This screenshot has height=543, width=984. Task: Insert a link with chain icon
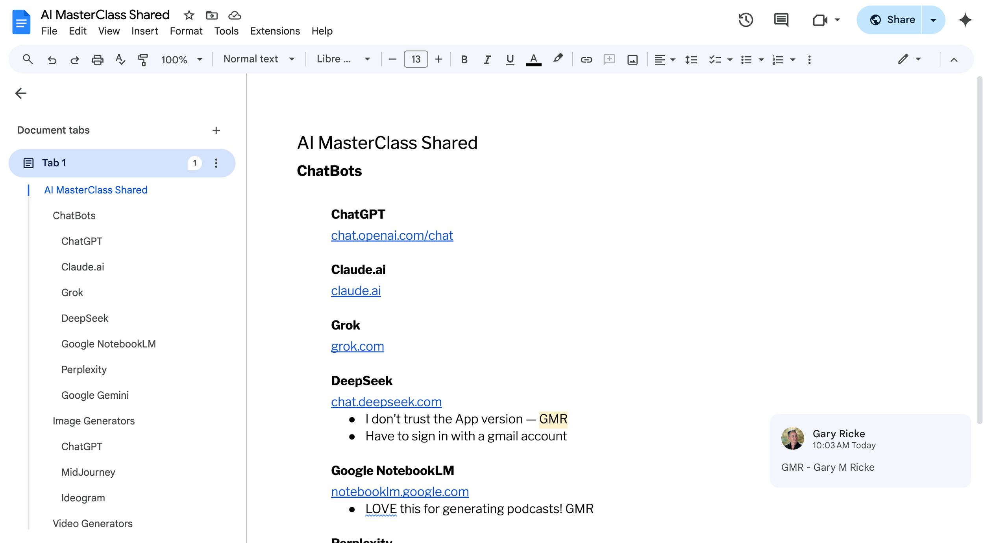(x=586, y=59)
